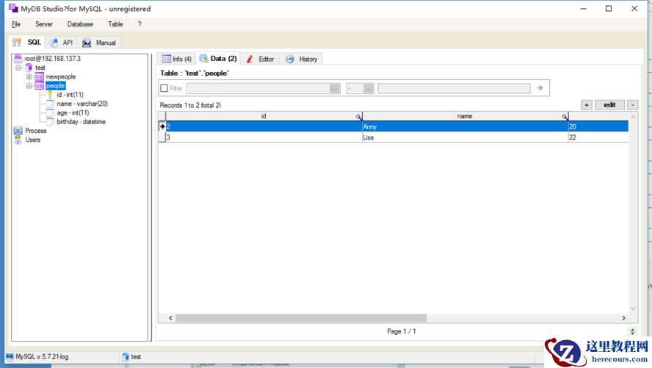Viewport: 652px width, 368px height.
Task: Click the edit button above the grid
Action: pyautogui.click(x=609, y=105)
